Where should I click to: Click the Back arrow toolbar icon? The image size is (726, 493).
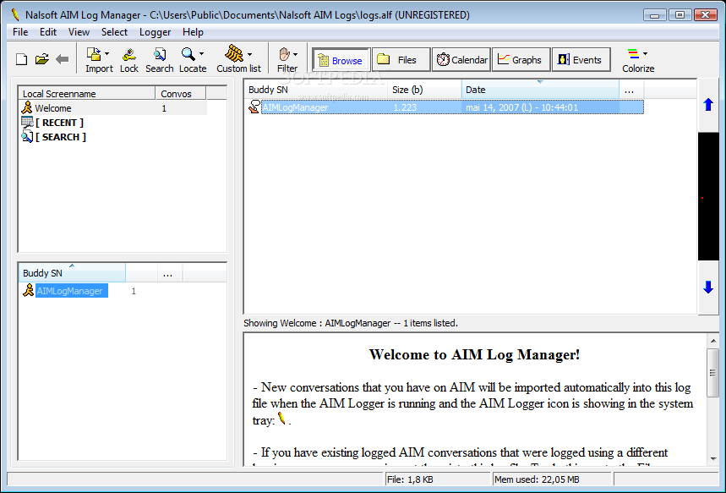[x=62, y=59]
